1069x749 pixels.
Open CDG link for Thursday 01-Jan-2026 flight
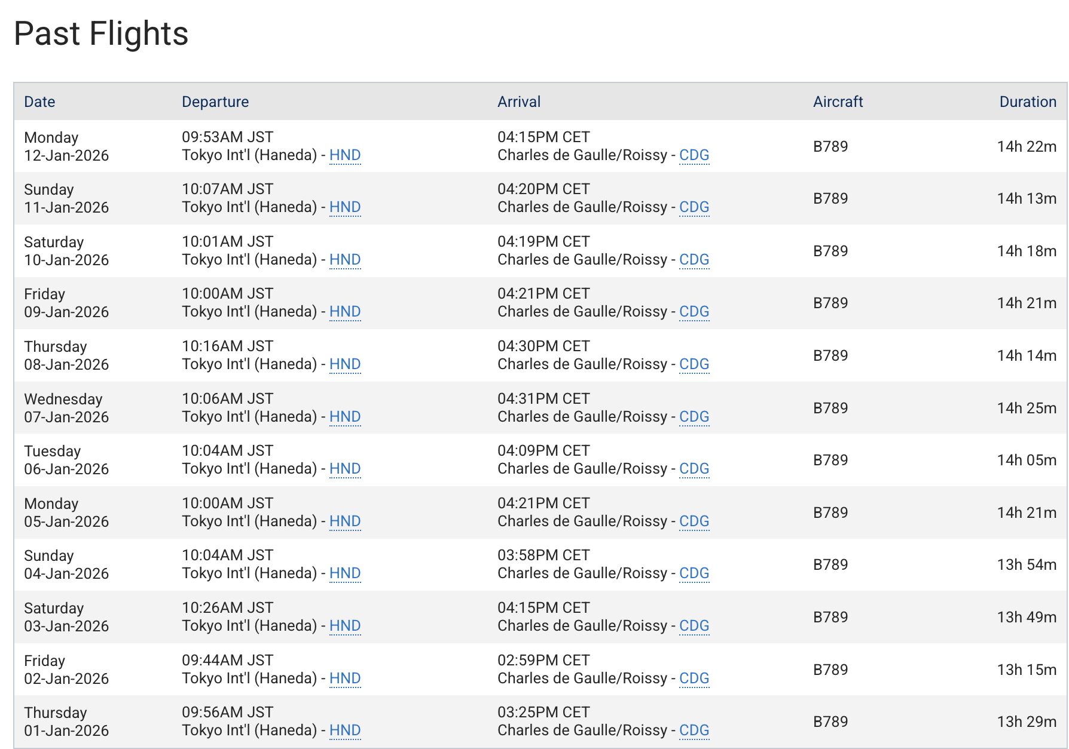click(x=694, y=730)
